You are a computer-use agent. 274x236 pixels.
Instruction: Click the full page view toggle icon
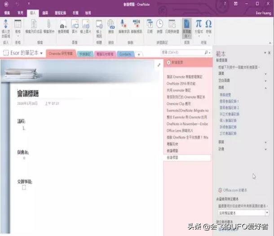[236, 4]
